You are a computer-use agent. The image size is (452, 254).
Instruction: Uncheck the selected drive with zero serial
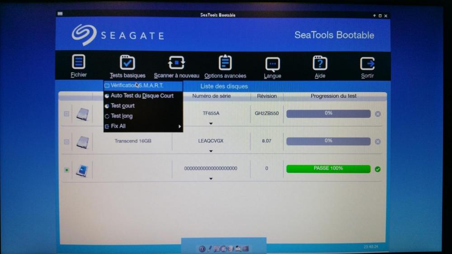click(66, 170)
